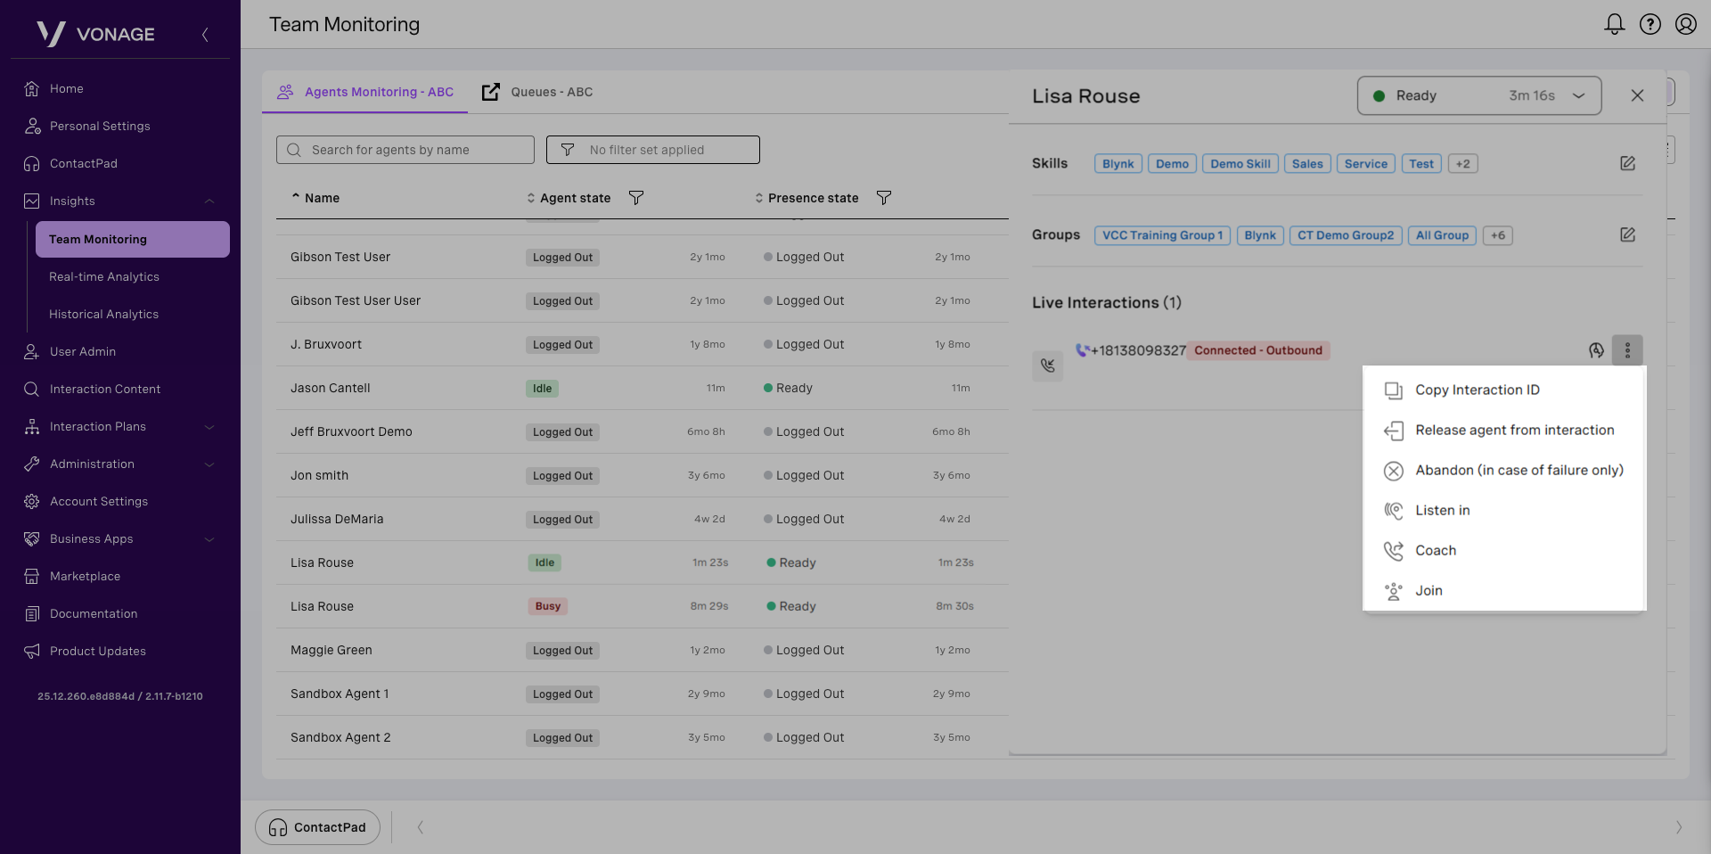The height and width of the screenshot is (854, 1711).
Task: Expand the Interaction Plans menu
Action: [x=209, y=427]
